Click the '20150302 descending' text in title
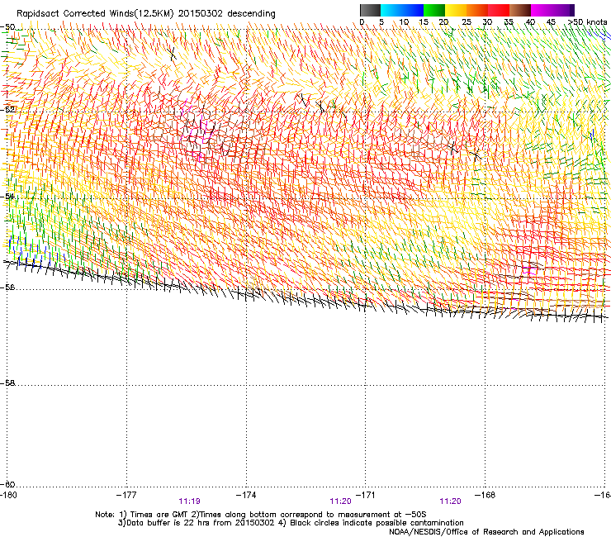Image resolution: width=611 pixels, height=537 pixels. coord(227,14)
